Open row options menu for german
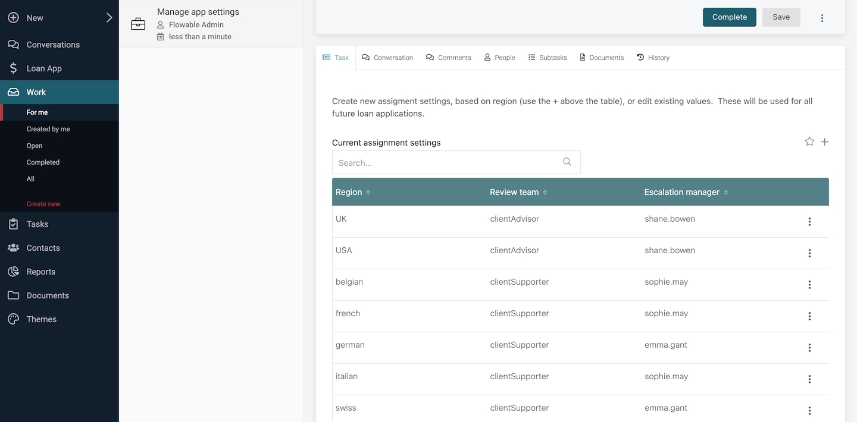Screen dimensions: 857x422 click(809, 348)
